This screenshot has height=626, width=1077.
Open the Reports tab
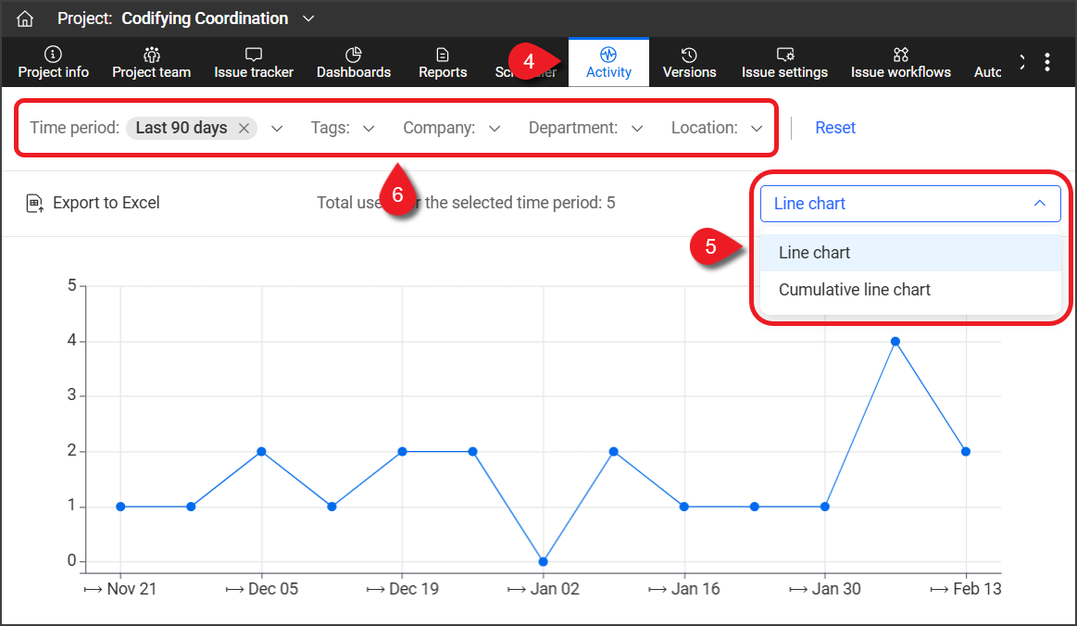tap(443, 62)
